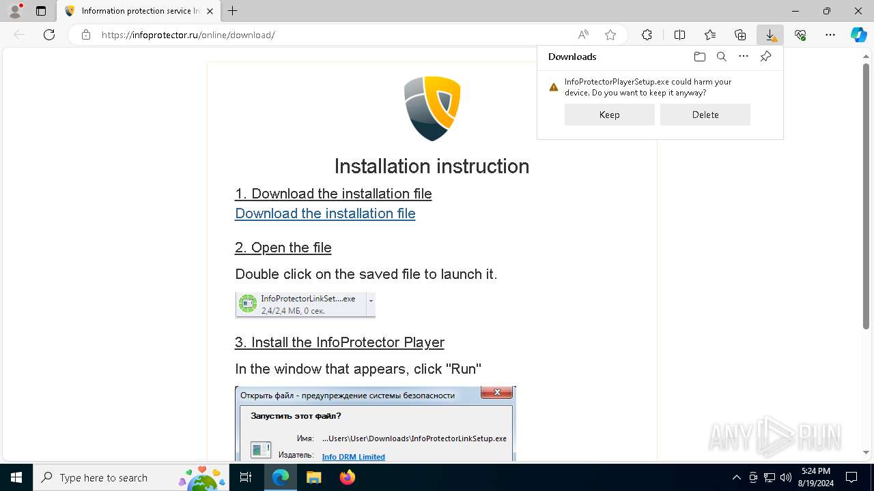Go back with the back arrow

pos(19,35)
